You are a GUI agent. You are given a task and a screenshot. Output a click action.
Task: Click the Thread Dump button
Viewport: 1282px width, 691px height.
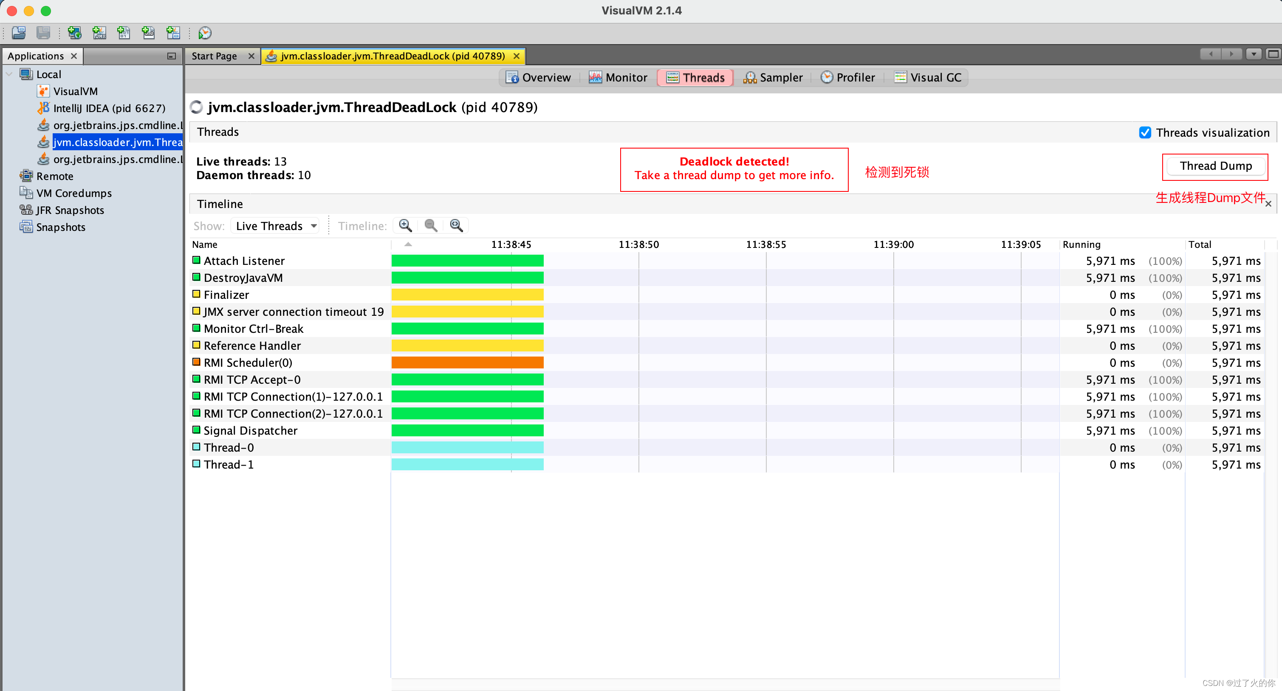[x=1215, y=166]
